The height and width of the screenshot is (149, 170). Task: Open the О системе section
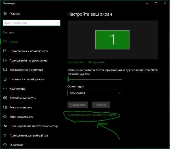click(16, 145)
